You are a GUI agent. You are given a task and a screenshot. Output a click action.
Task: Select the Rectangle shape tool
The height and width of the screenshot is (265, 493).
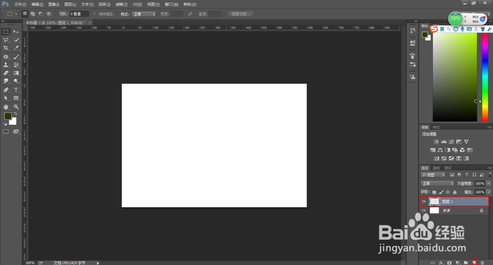16,98
